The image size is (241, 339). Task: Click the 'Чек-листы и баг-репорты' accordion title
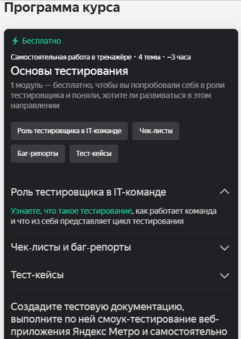coord(71,247)
